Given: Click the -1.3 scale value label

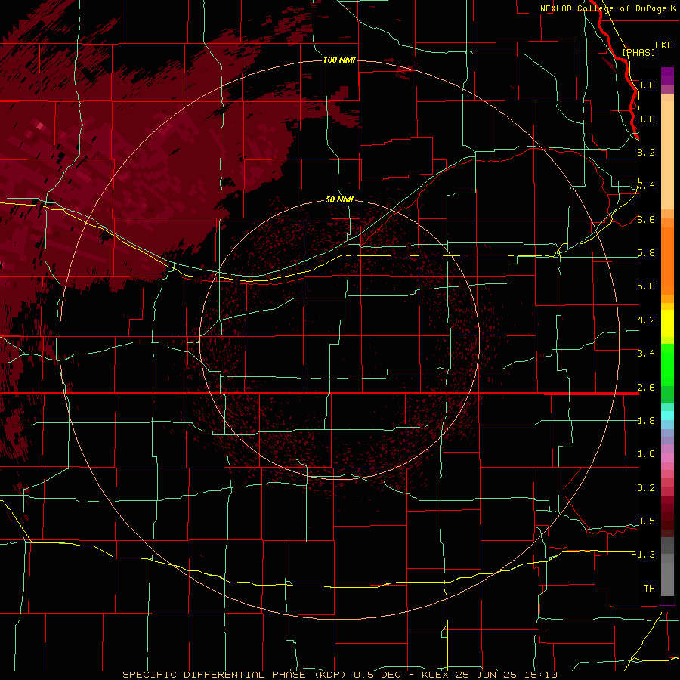Looking at the screenshot, I should pos(643,555).
